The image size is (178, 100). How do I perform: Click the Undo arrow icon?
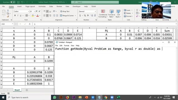tap(22, 2)
